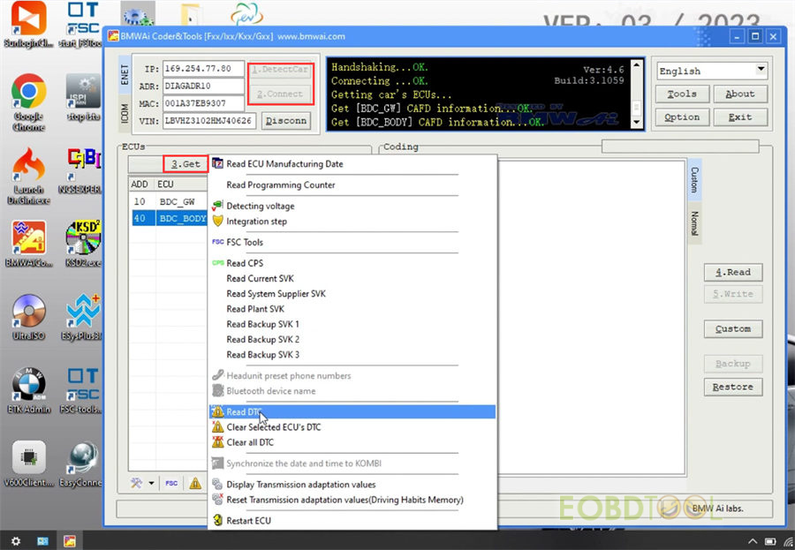Open Windows settings gear in taskbar
795x550 pixels.
point(16,541)
